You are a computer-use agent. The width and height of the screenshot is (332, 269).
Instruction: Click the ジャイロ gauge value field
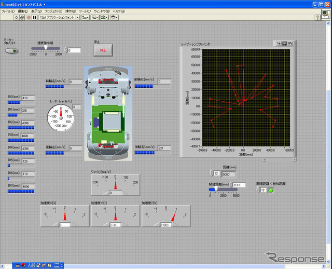click(x=116, y=193)
